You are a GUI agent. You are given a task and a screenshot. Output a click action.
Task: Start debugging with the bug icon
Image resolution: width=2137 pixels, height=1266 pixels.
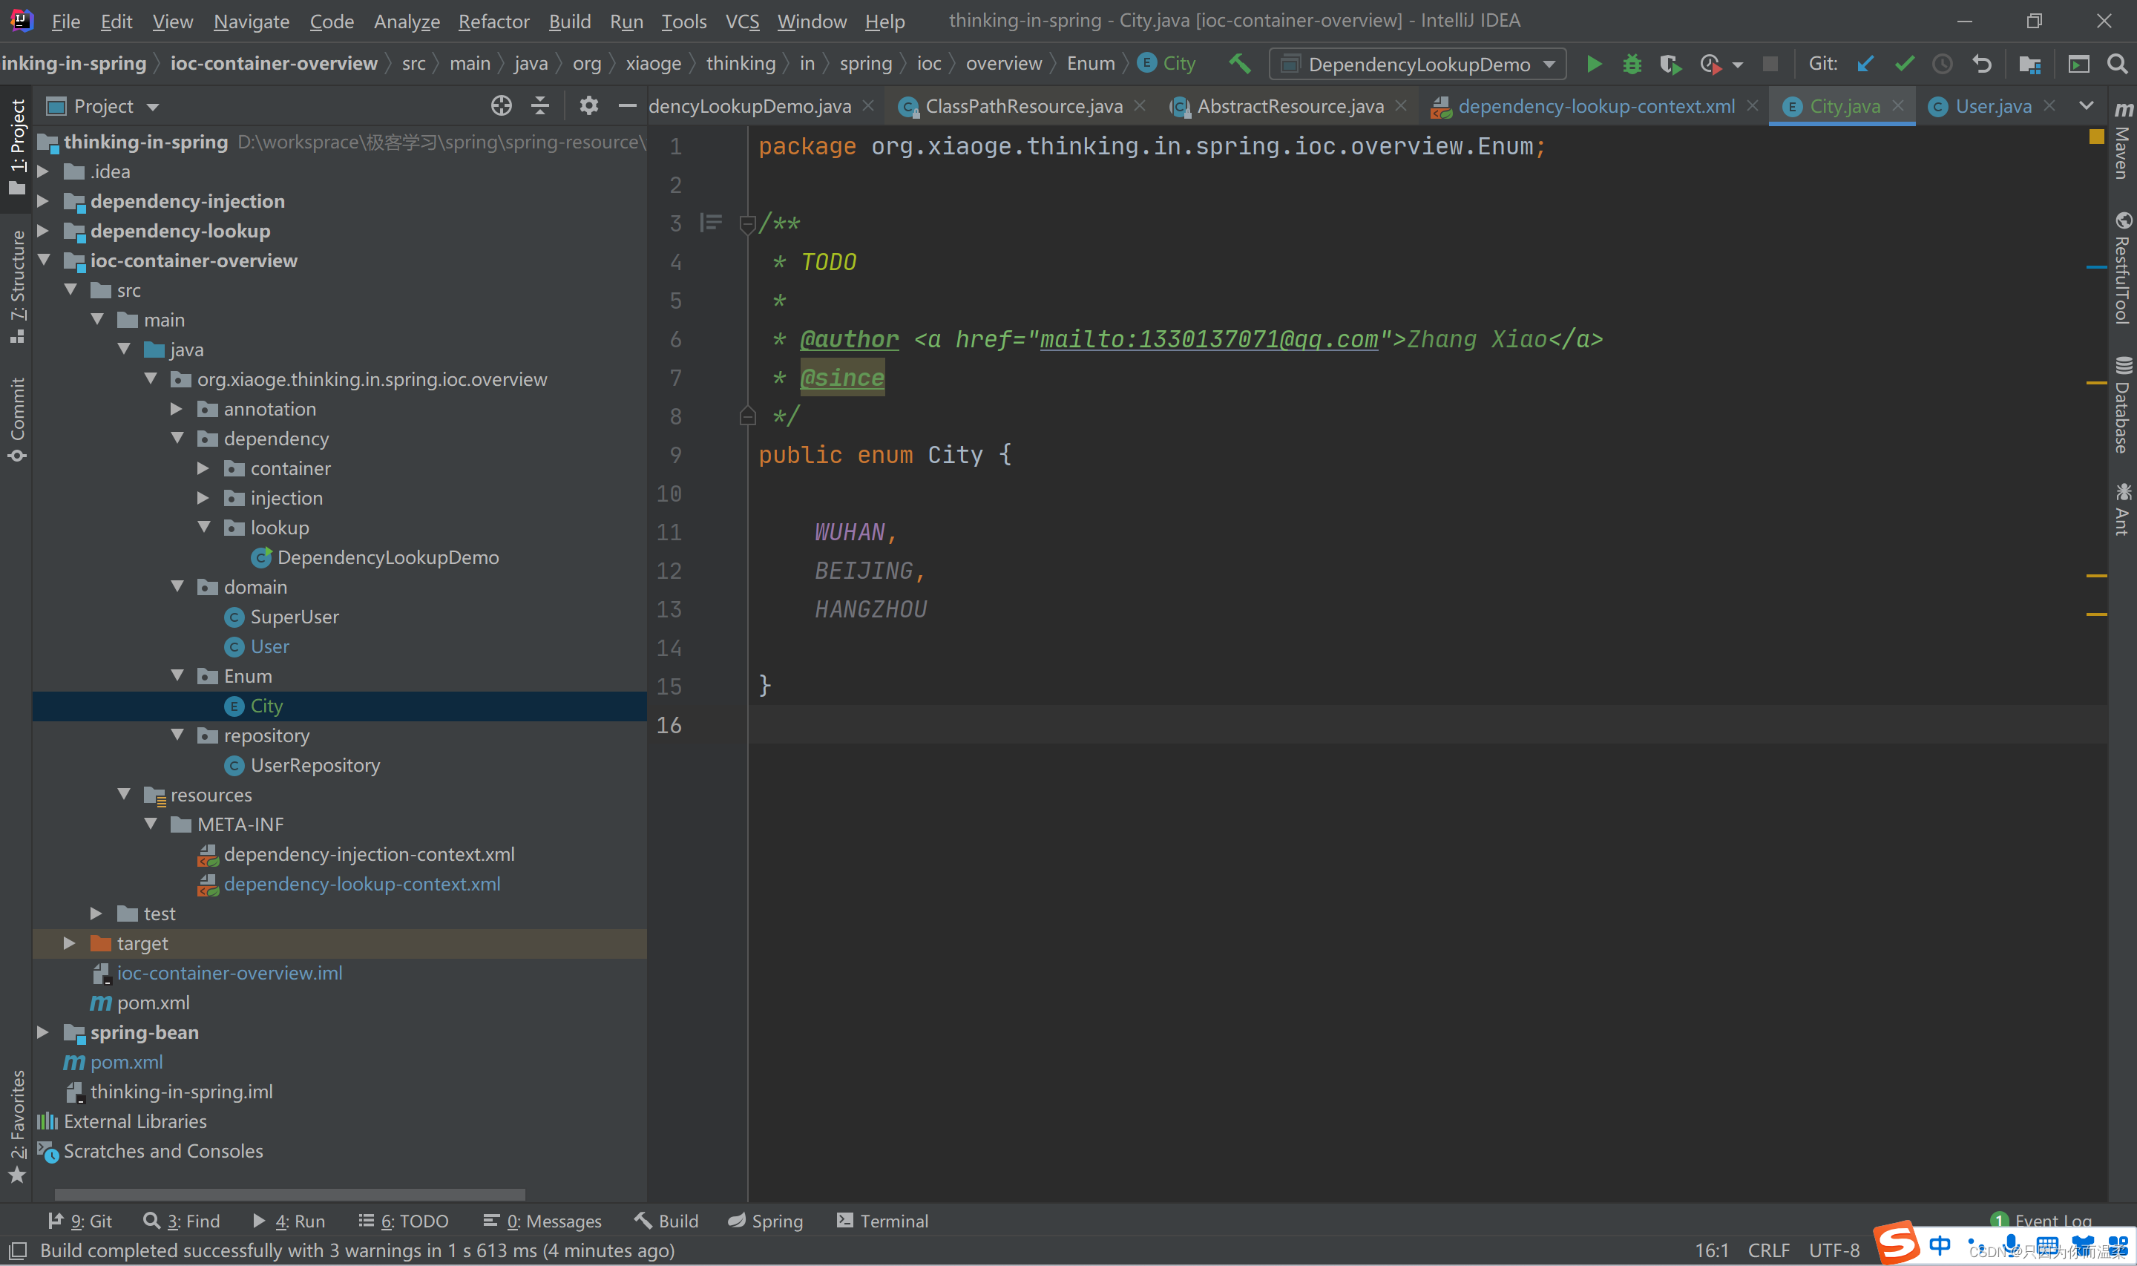(1631, 64)
